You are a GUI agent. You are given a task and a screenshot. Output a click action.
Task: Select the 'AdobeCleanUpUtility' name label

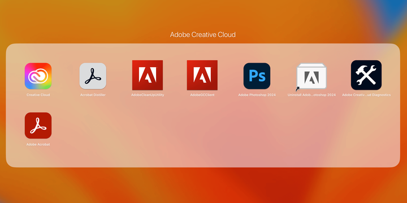click(x=148, y=95)
